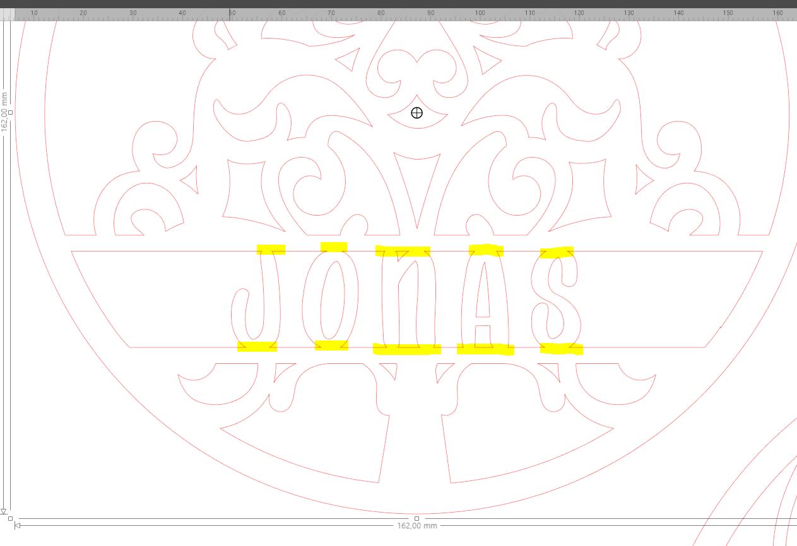Click the horizontal 162,00 mm dimension label
The image size is (797, 546).
416,526
